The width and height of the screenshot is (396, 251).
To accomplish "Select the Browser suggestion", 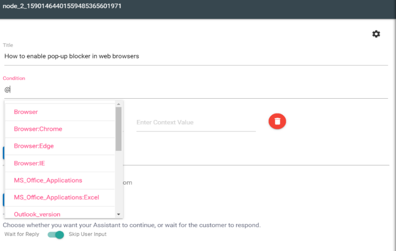I will point(26,112).
